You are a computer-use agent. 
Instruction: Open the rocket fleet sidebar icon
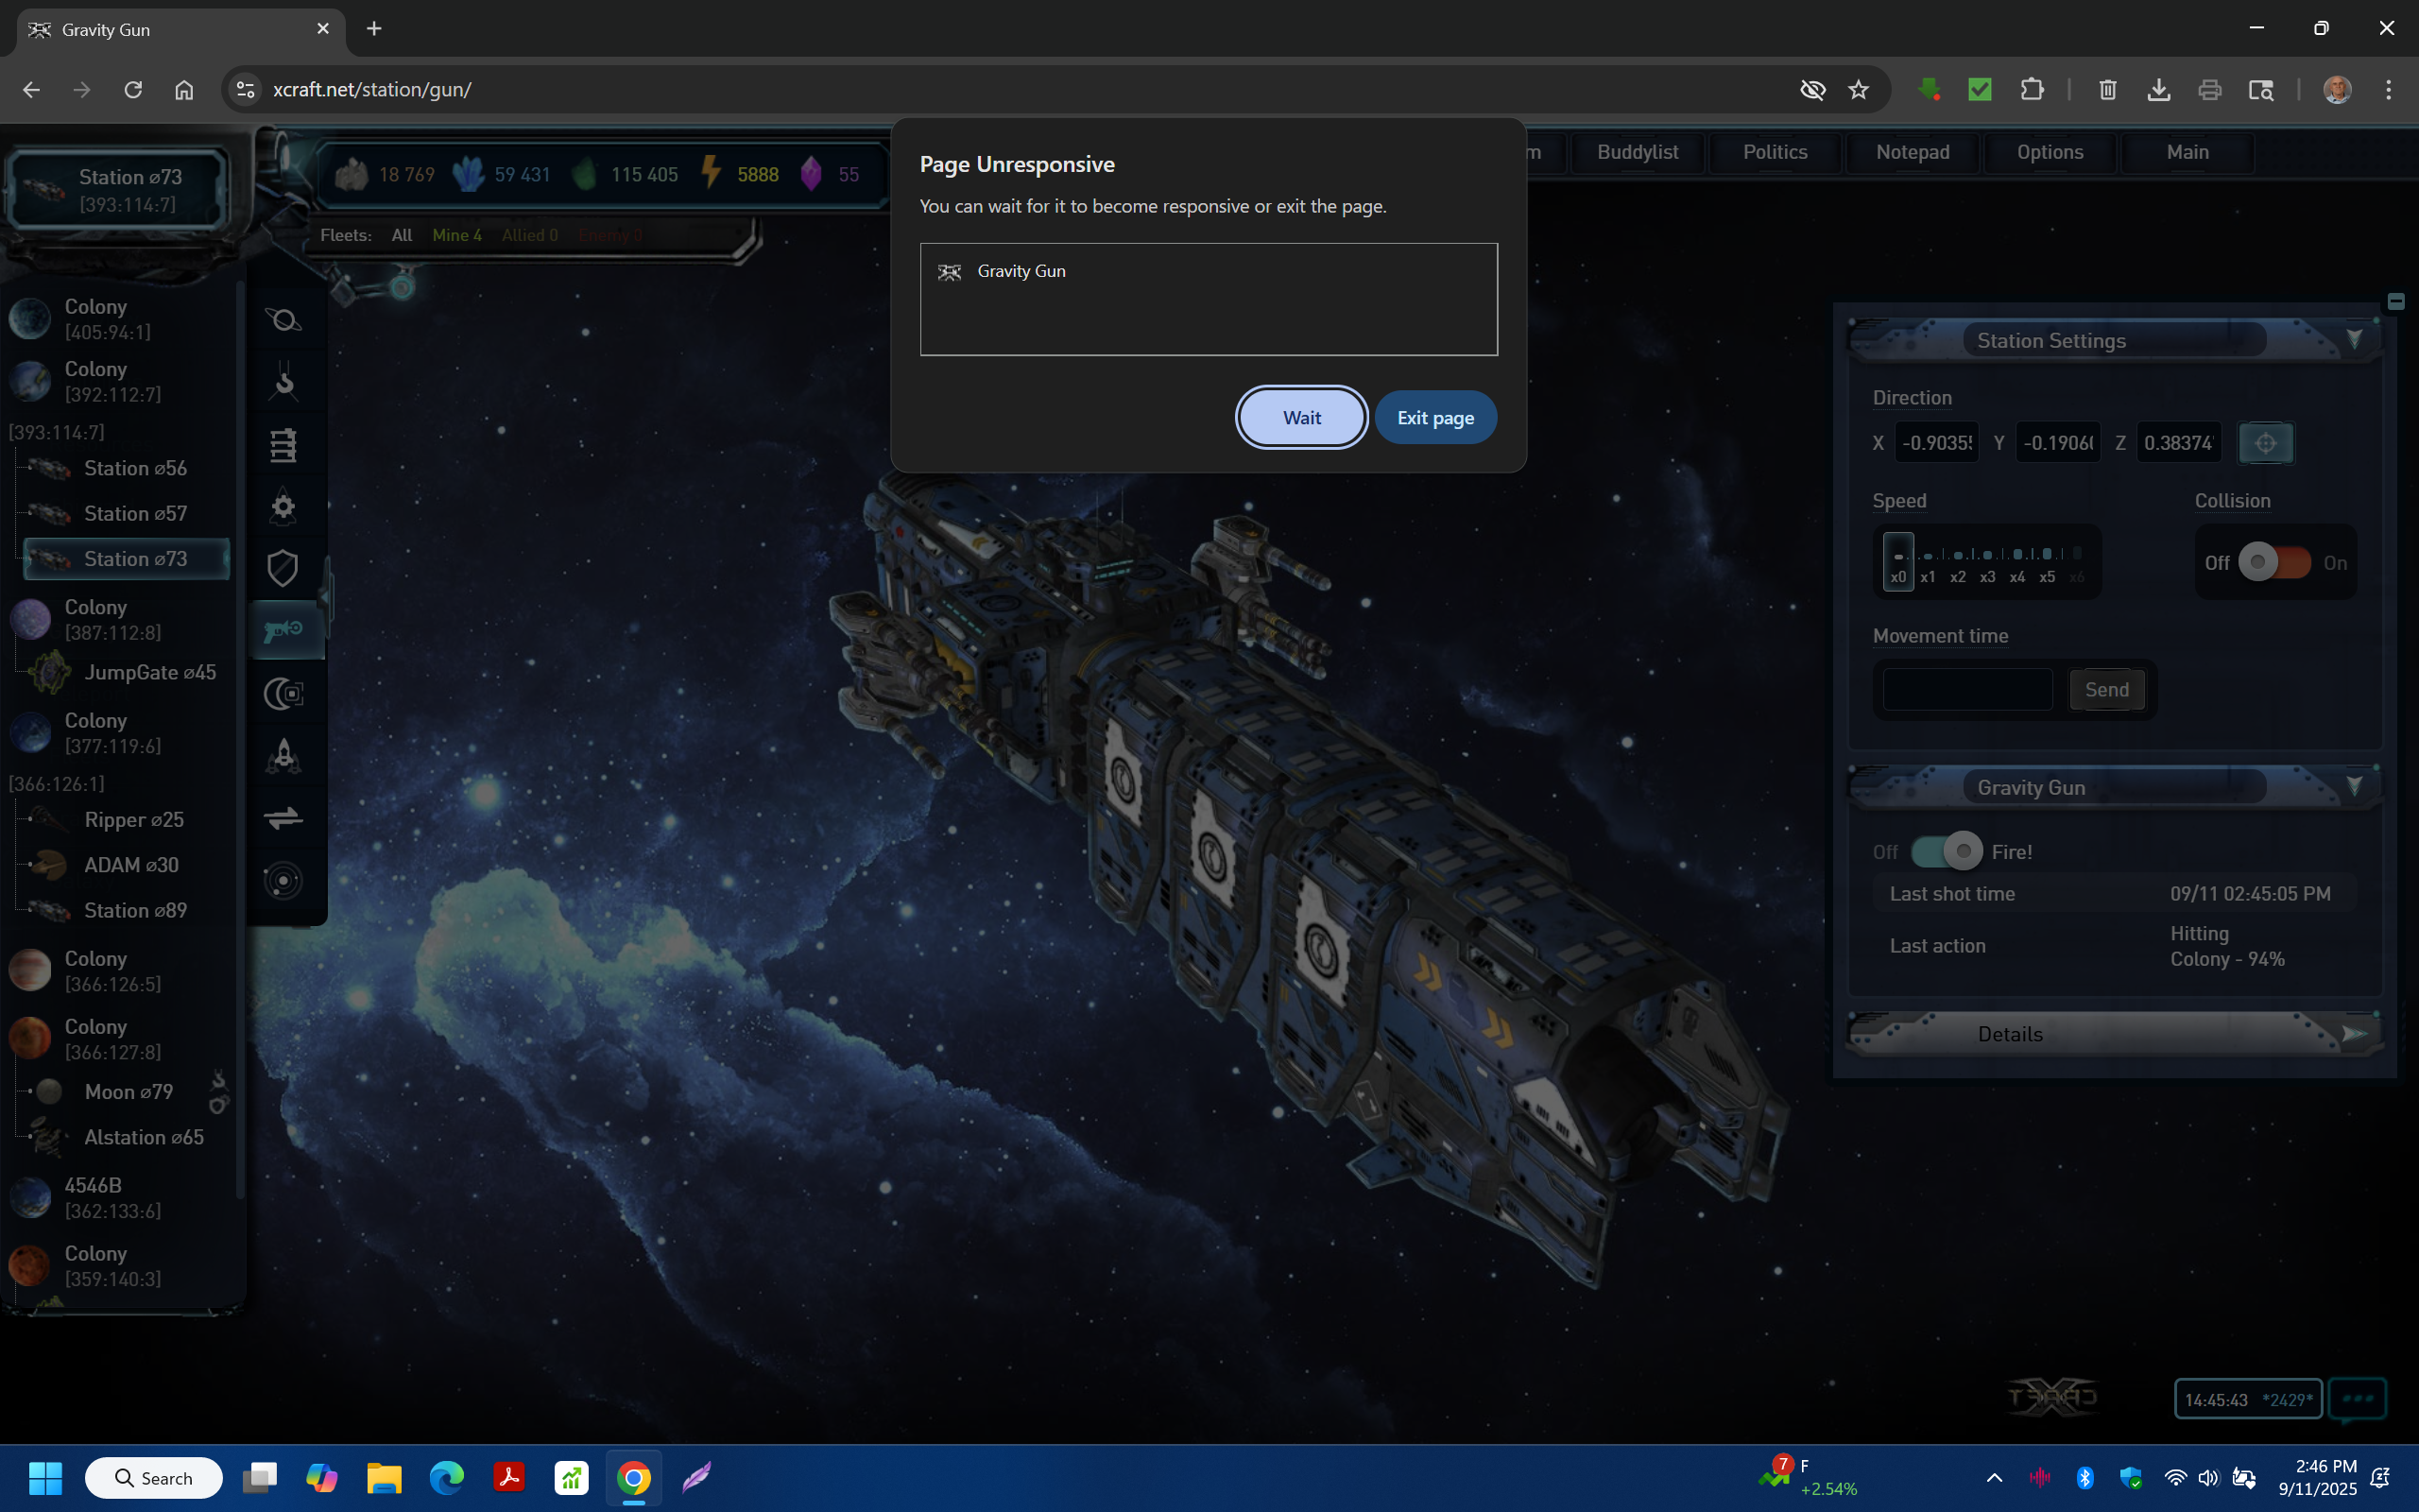click(283, 756)
